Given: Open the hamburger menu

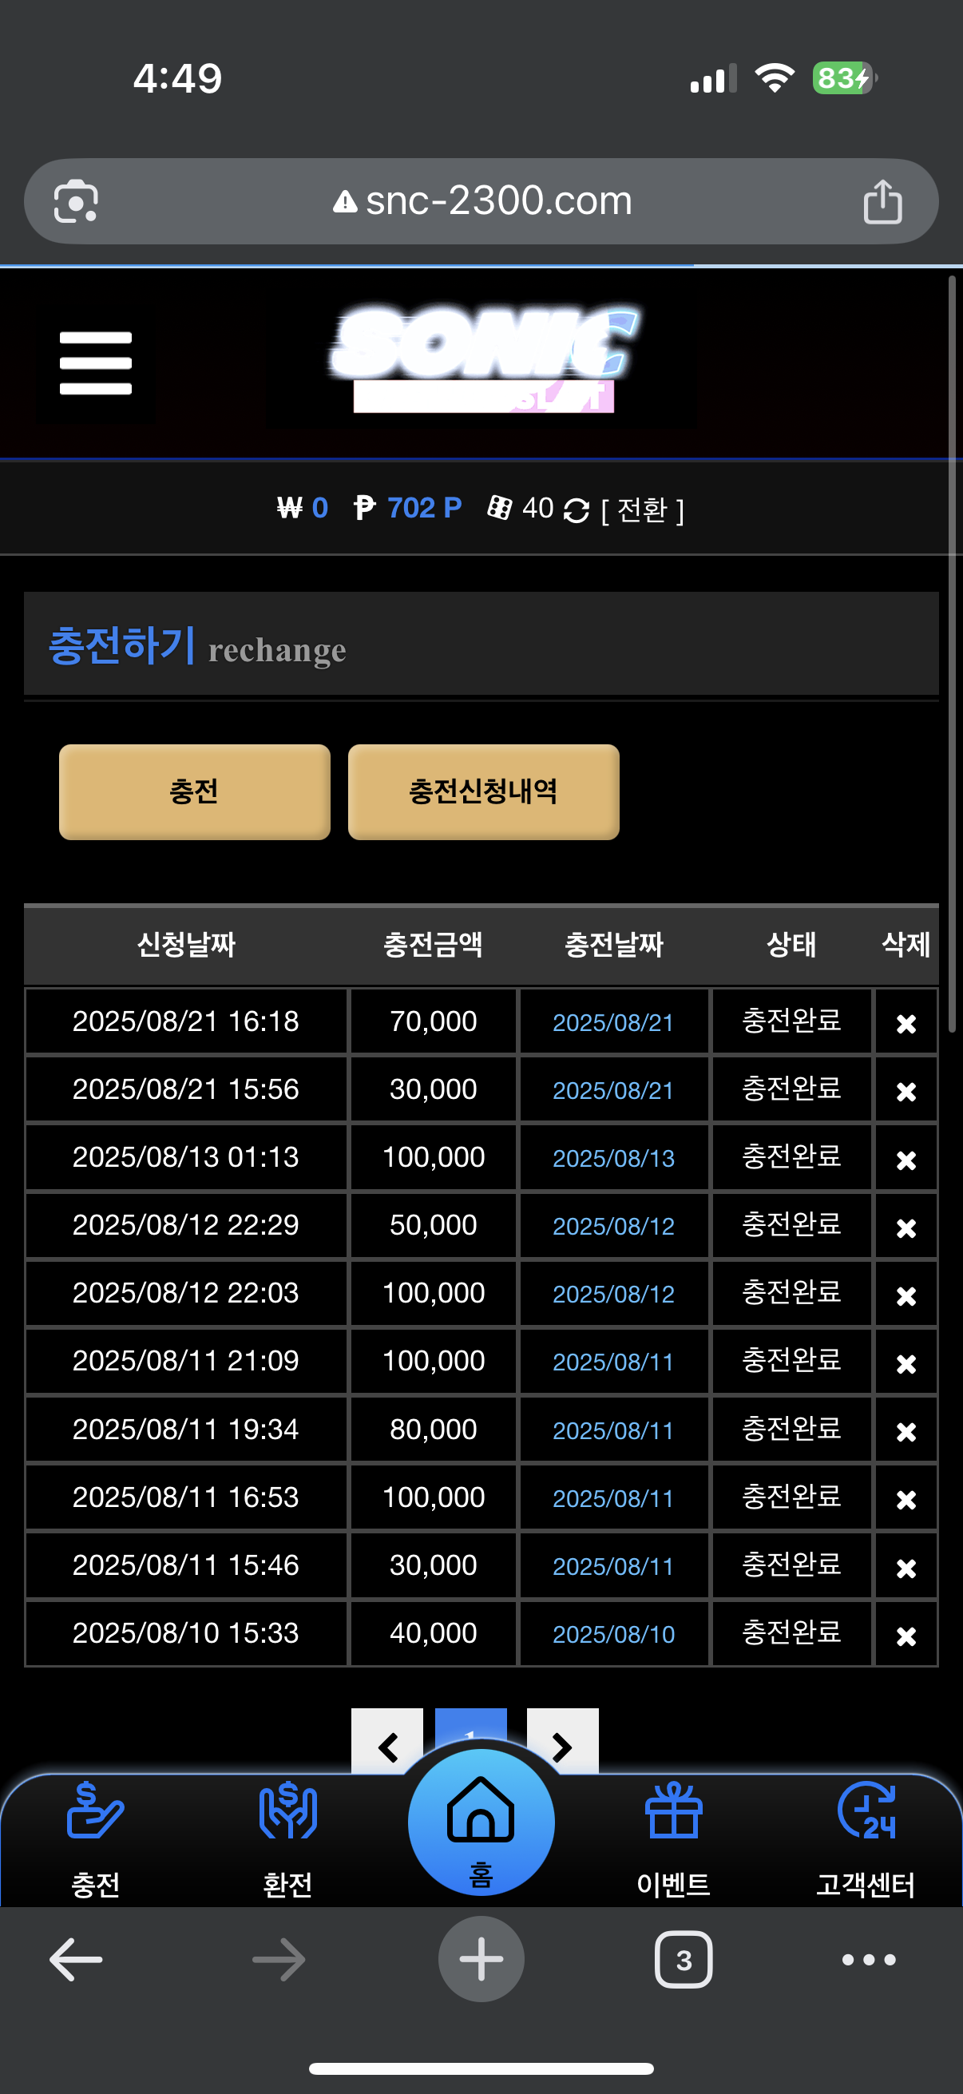Looking at the screenshot, I should pos(95,363).
